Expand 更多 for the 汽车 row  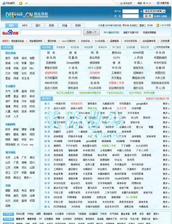tap(166, 192)
